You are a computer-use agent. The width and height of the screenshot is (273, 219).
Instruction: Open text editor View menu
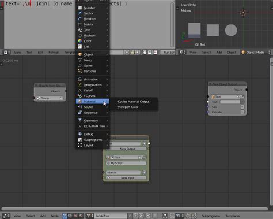17,52
